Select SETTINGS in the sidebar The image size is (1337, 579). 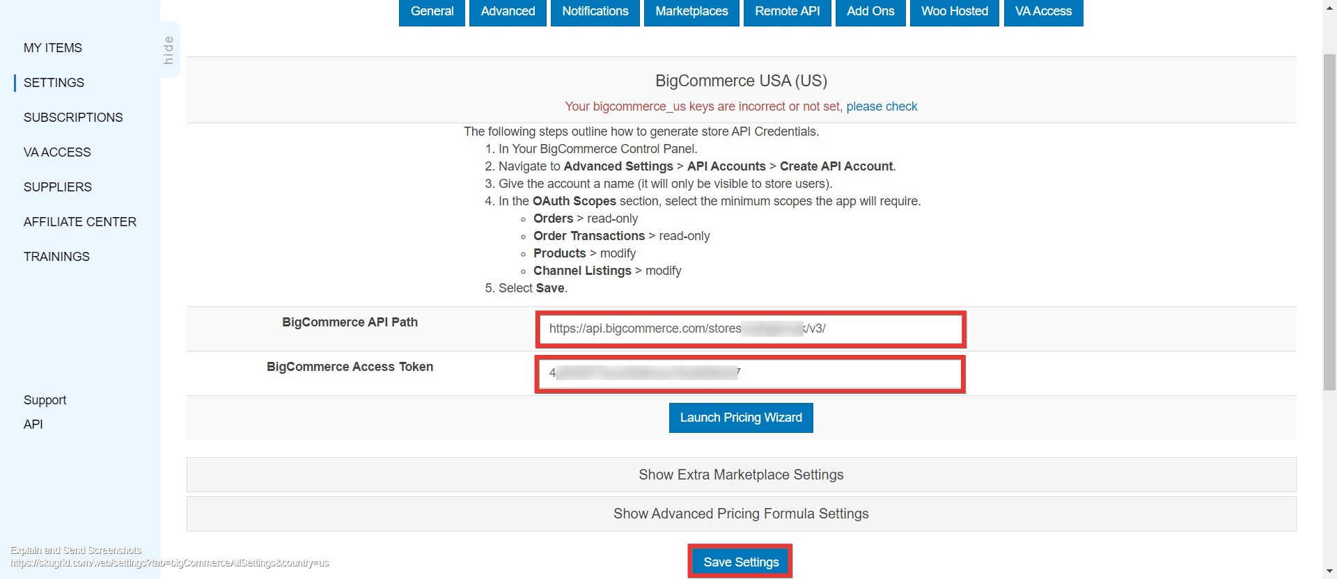click(x=54, y=83)
